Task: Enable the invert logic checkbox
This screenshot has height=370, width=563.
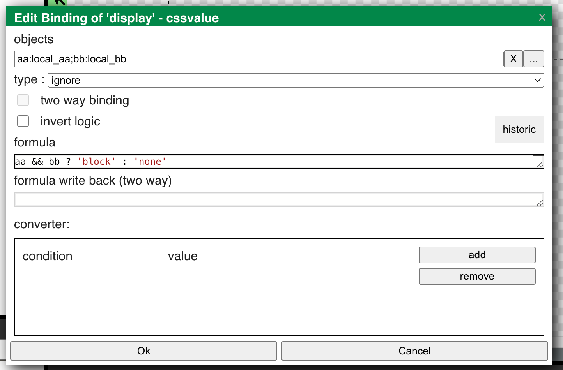Action: [23, 121]
